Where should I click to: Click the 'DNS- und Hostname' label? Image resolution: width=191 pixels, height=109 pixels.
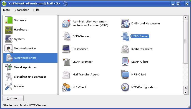point(145,23)
